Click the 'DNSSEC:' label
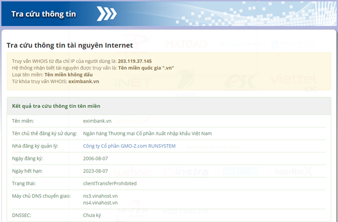This screenshot has height=222, width=338. (22, 215)
